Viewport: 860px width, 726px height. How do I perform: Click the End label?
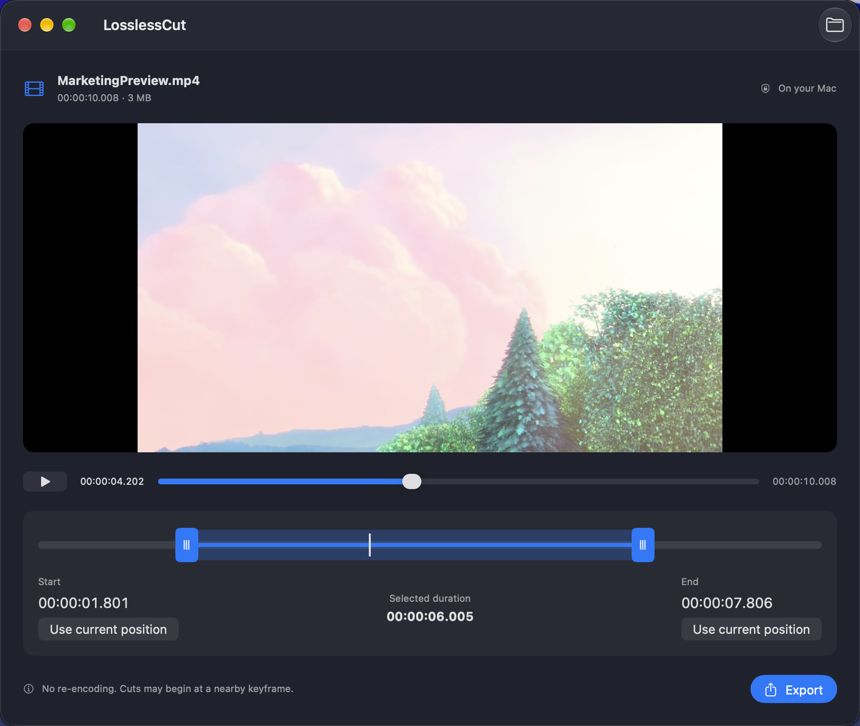(x=690, y=582)
